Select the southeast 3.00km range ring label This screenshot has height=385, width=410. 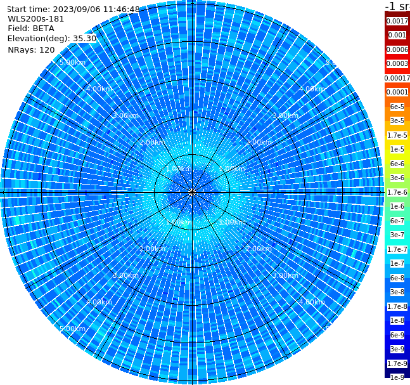click(285, 275)
